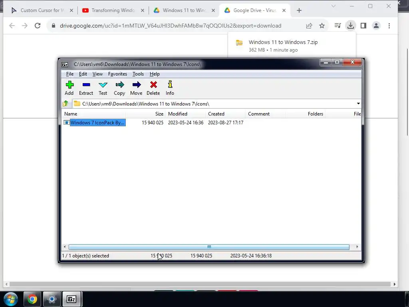Close the Google Drive Virus tab
This screenshot has width=409, height=307.
pos(284,10)
